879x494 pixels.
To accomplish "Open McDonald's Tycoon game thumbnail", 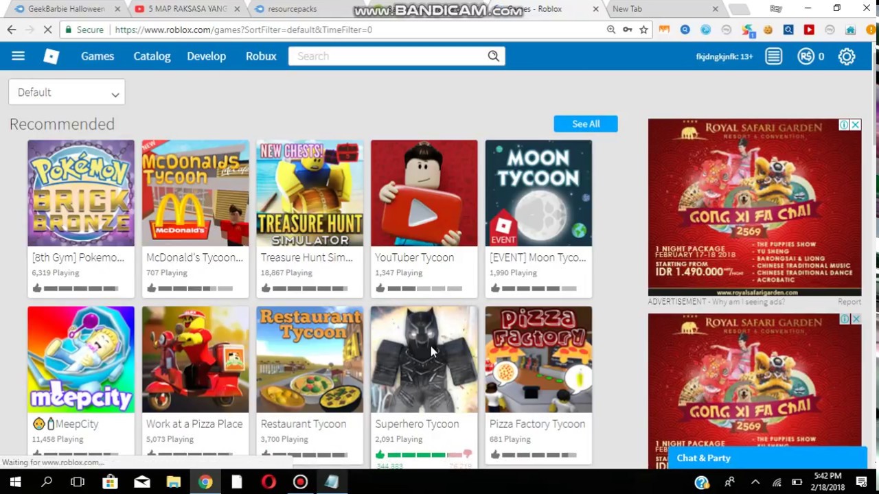I will [195, 193].
